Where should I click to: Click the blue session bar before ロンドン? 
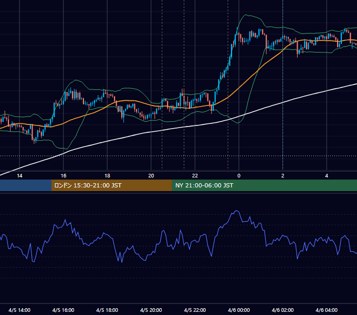(26, 185)
